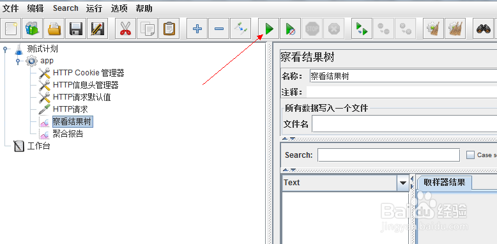Paste using the clipboard icon
The image size is (497, 244).
tap(169, 29)
